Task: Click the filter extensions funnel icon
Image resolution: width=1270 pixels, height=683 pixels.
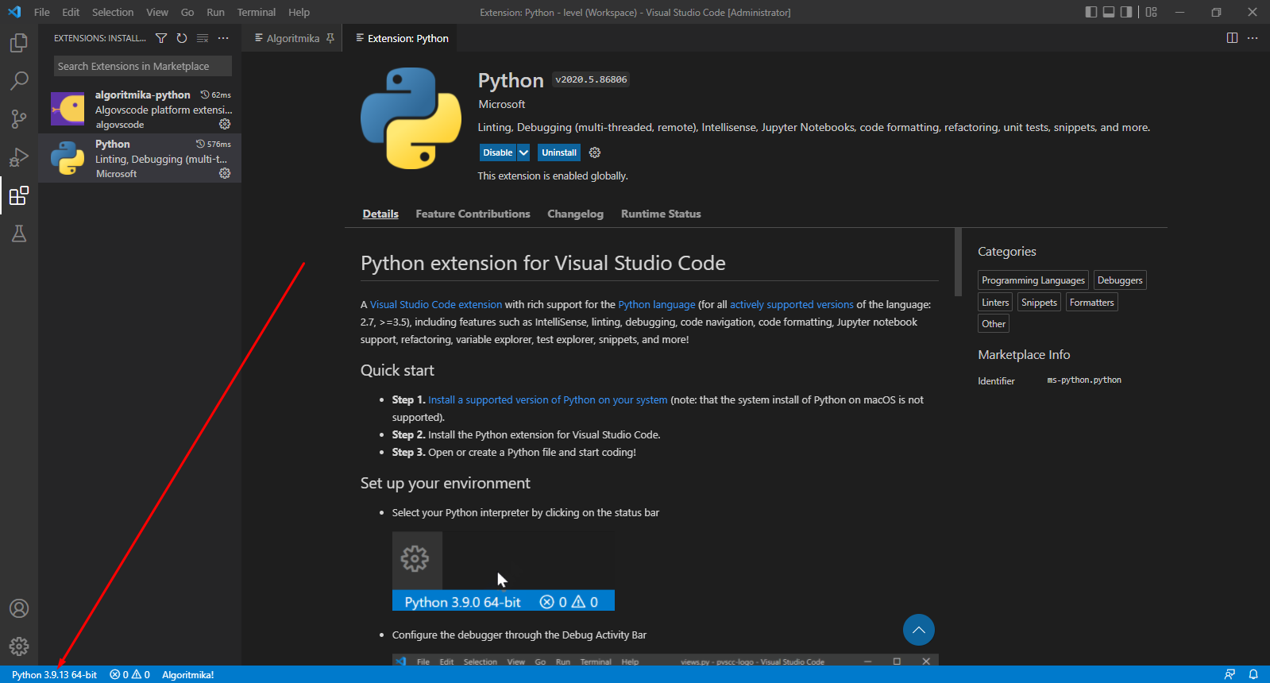Action: 161,38
